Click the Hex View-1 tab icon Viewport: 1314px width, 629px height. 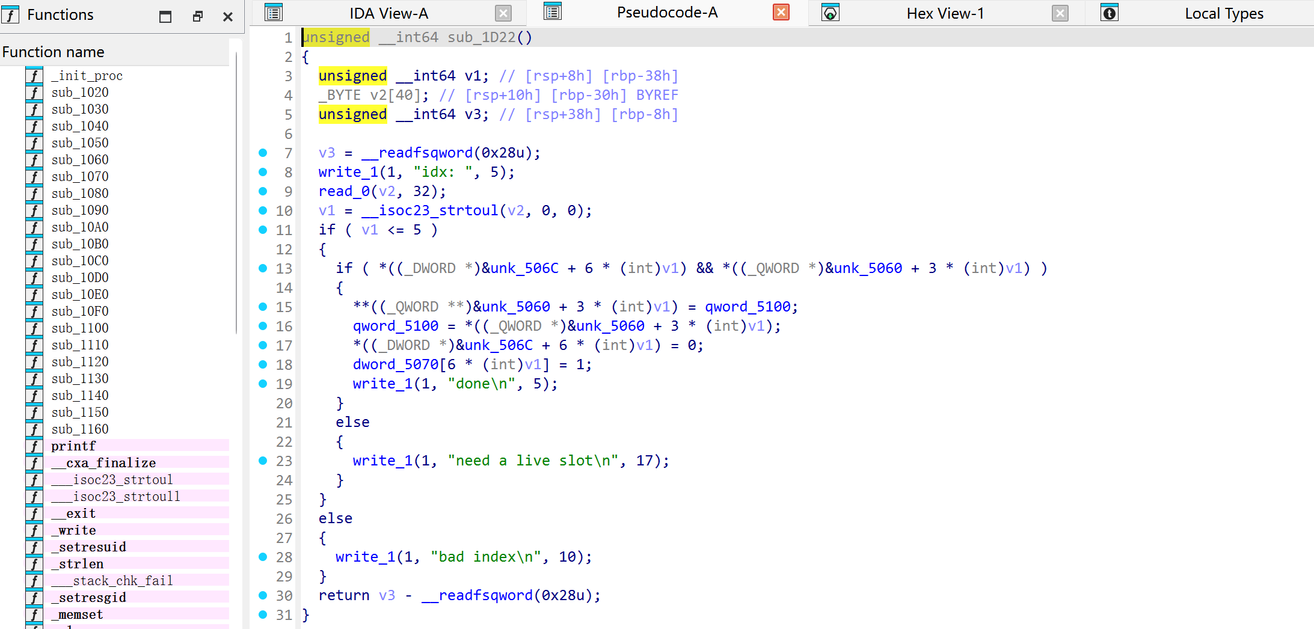click(830, 13)
